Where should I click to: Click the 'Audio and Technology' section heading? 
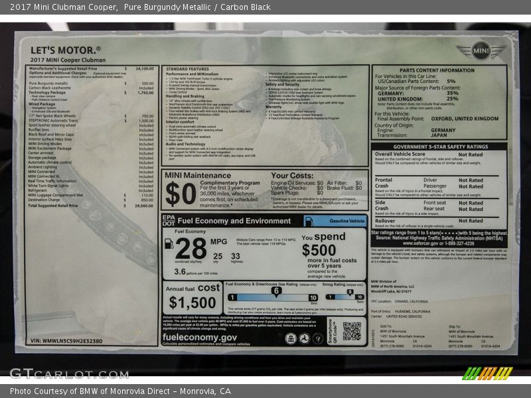(x=185, y=144)
